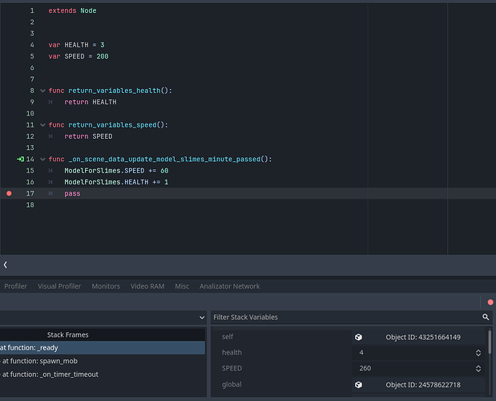This screenshot has height=401, width=496.
Task: Click line number 18 in the gutter
Action: pyautogui.click(x=30, y=205)
